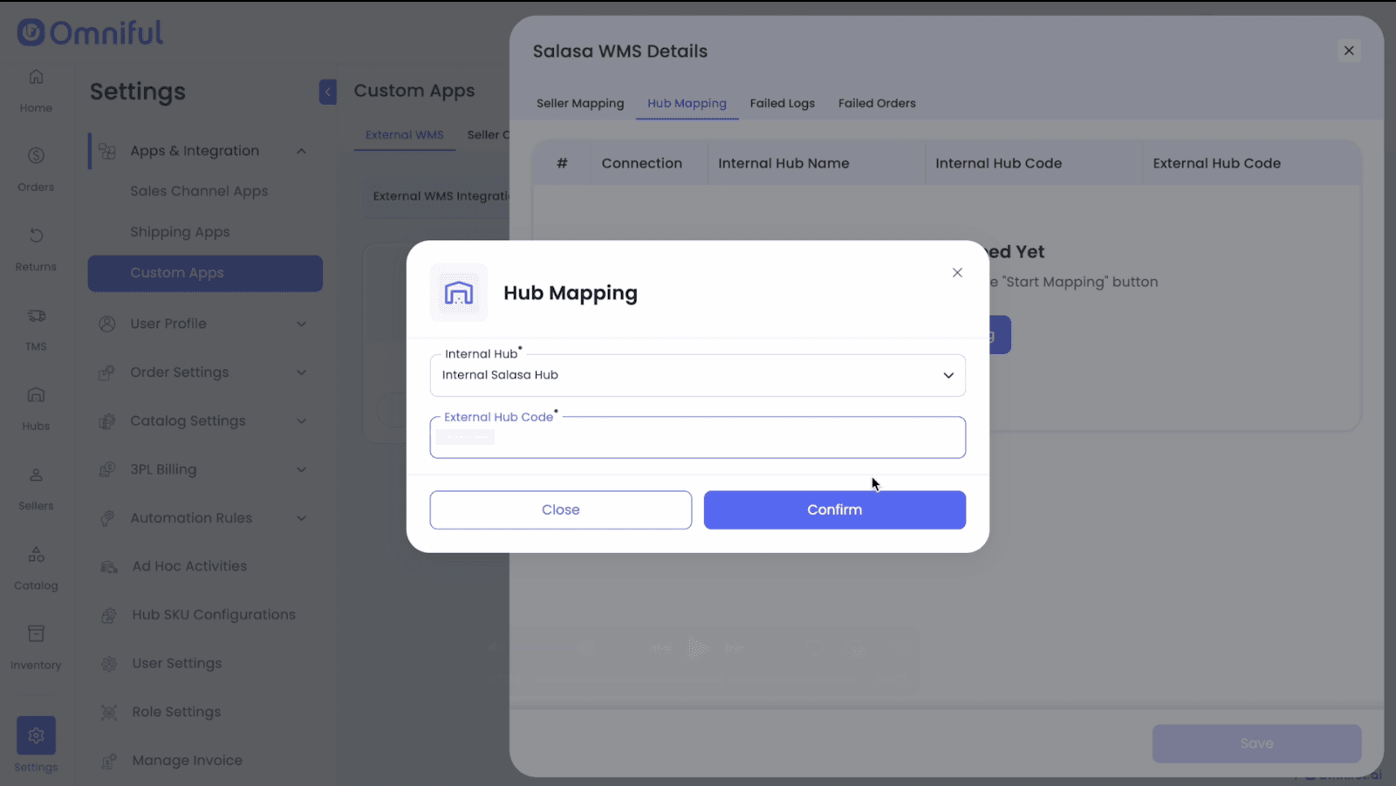
Task: Click the Inventory box icon
Action: click(x=36, y=635)
